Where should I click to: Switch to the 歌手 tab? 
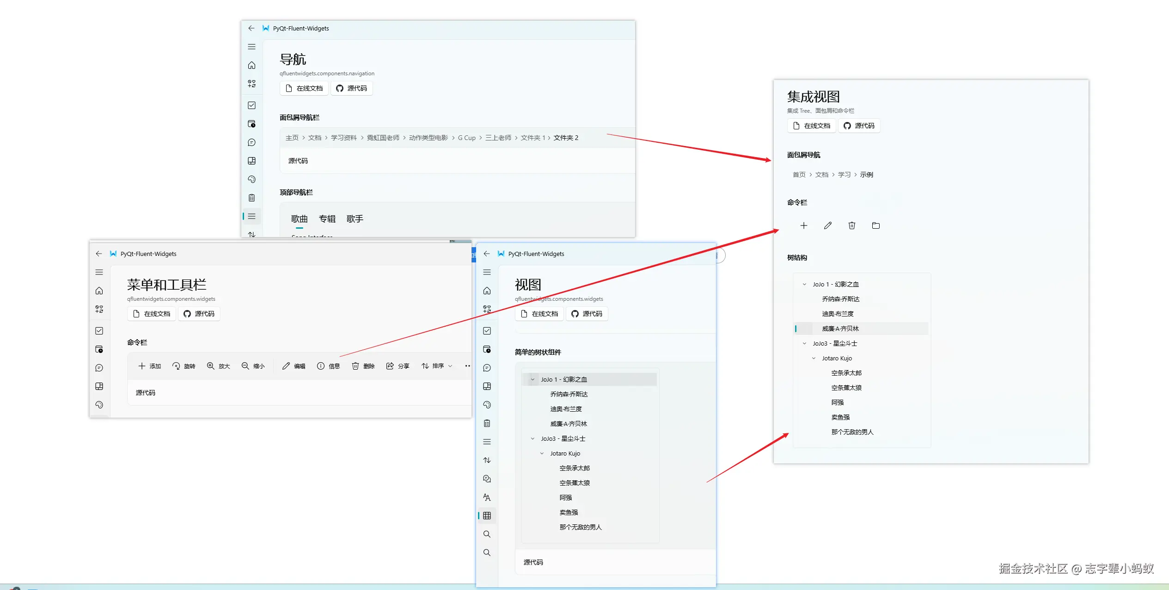pyautogui.click(x=355, y=219)
